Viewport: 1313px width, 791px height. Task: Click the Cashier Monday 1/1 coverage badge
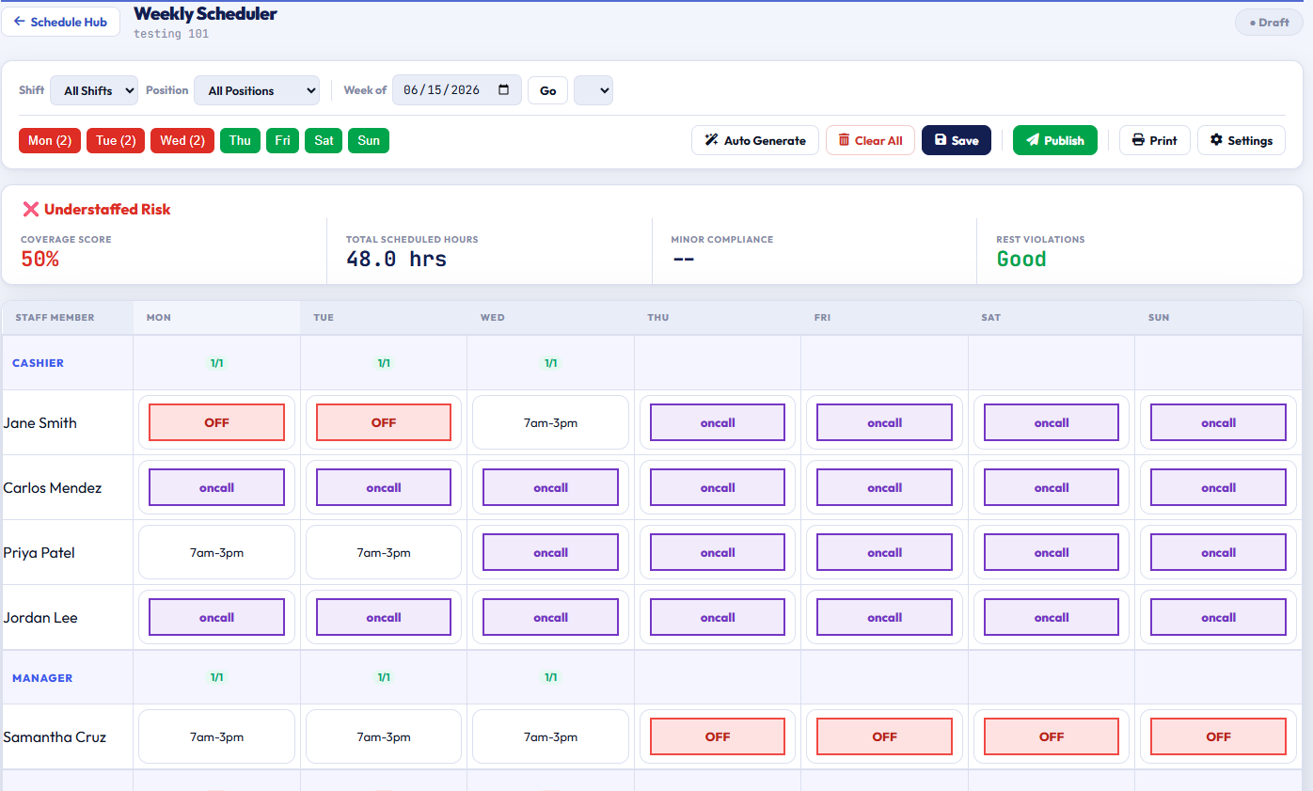click(216, 363)
